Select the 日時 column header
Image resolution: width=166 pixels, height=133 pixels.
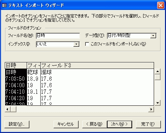16,65
